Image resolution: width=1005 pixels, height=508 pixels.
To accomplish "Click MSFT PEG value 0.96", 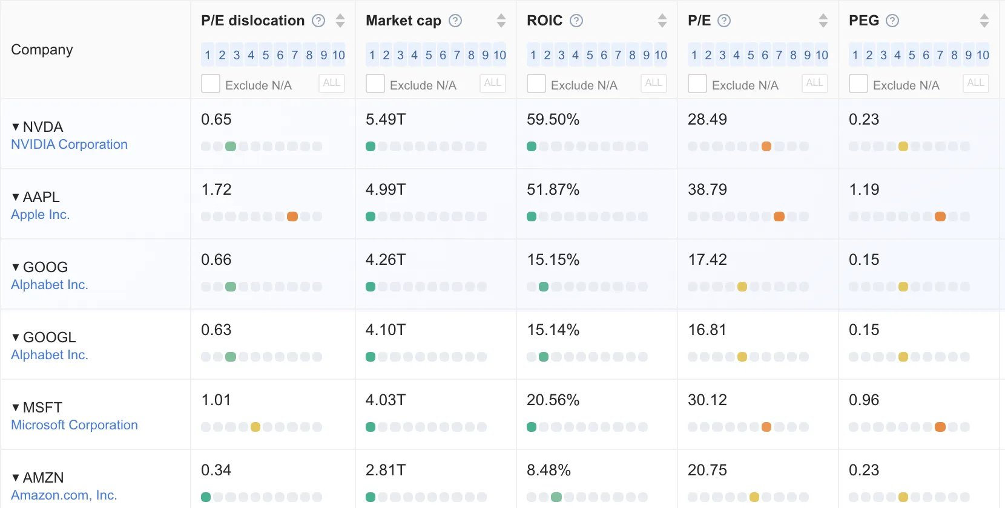I will coord(865,400).
